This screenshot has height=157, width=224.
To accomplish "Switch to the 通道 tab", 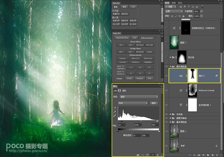I will pos(173,3).
